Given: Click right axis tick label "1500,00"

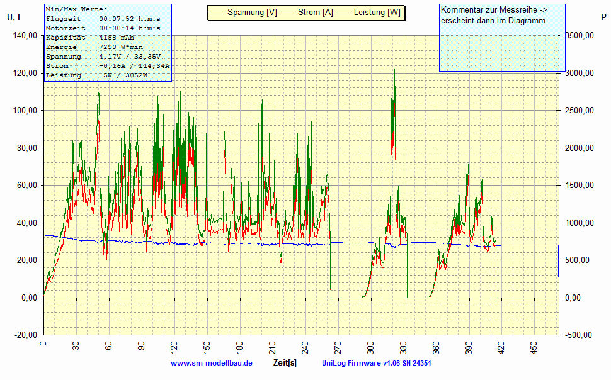Looking at the screenshot, I should (580, 186).
